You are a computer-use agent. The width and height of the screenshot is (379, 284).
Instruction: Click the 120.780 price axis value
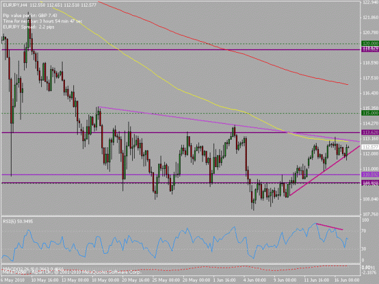point(371,33)
